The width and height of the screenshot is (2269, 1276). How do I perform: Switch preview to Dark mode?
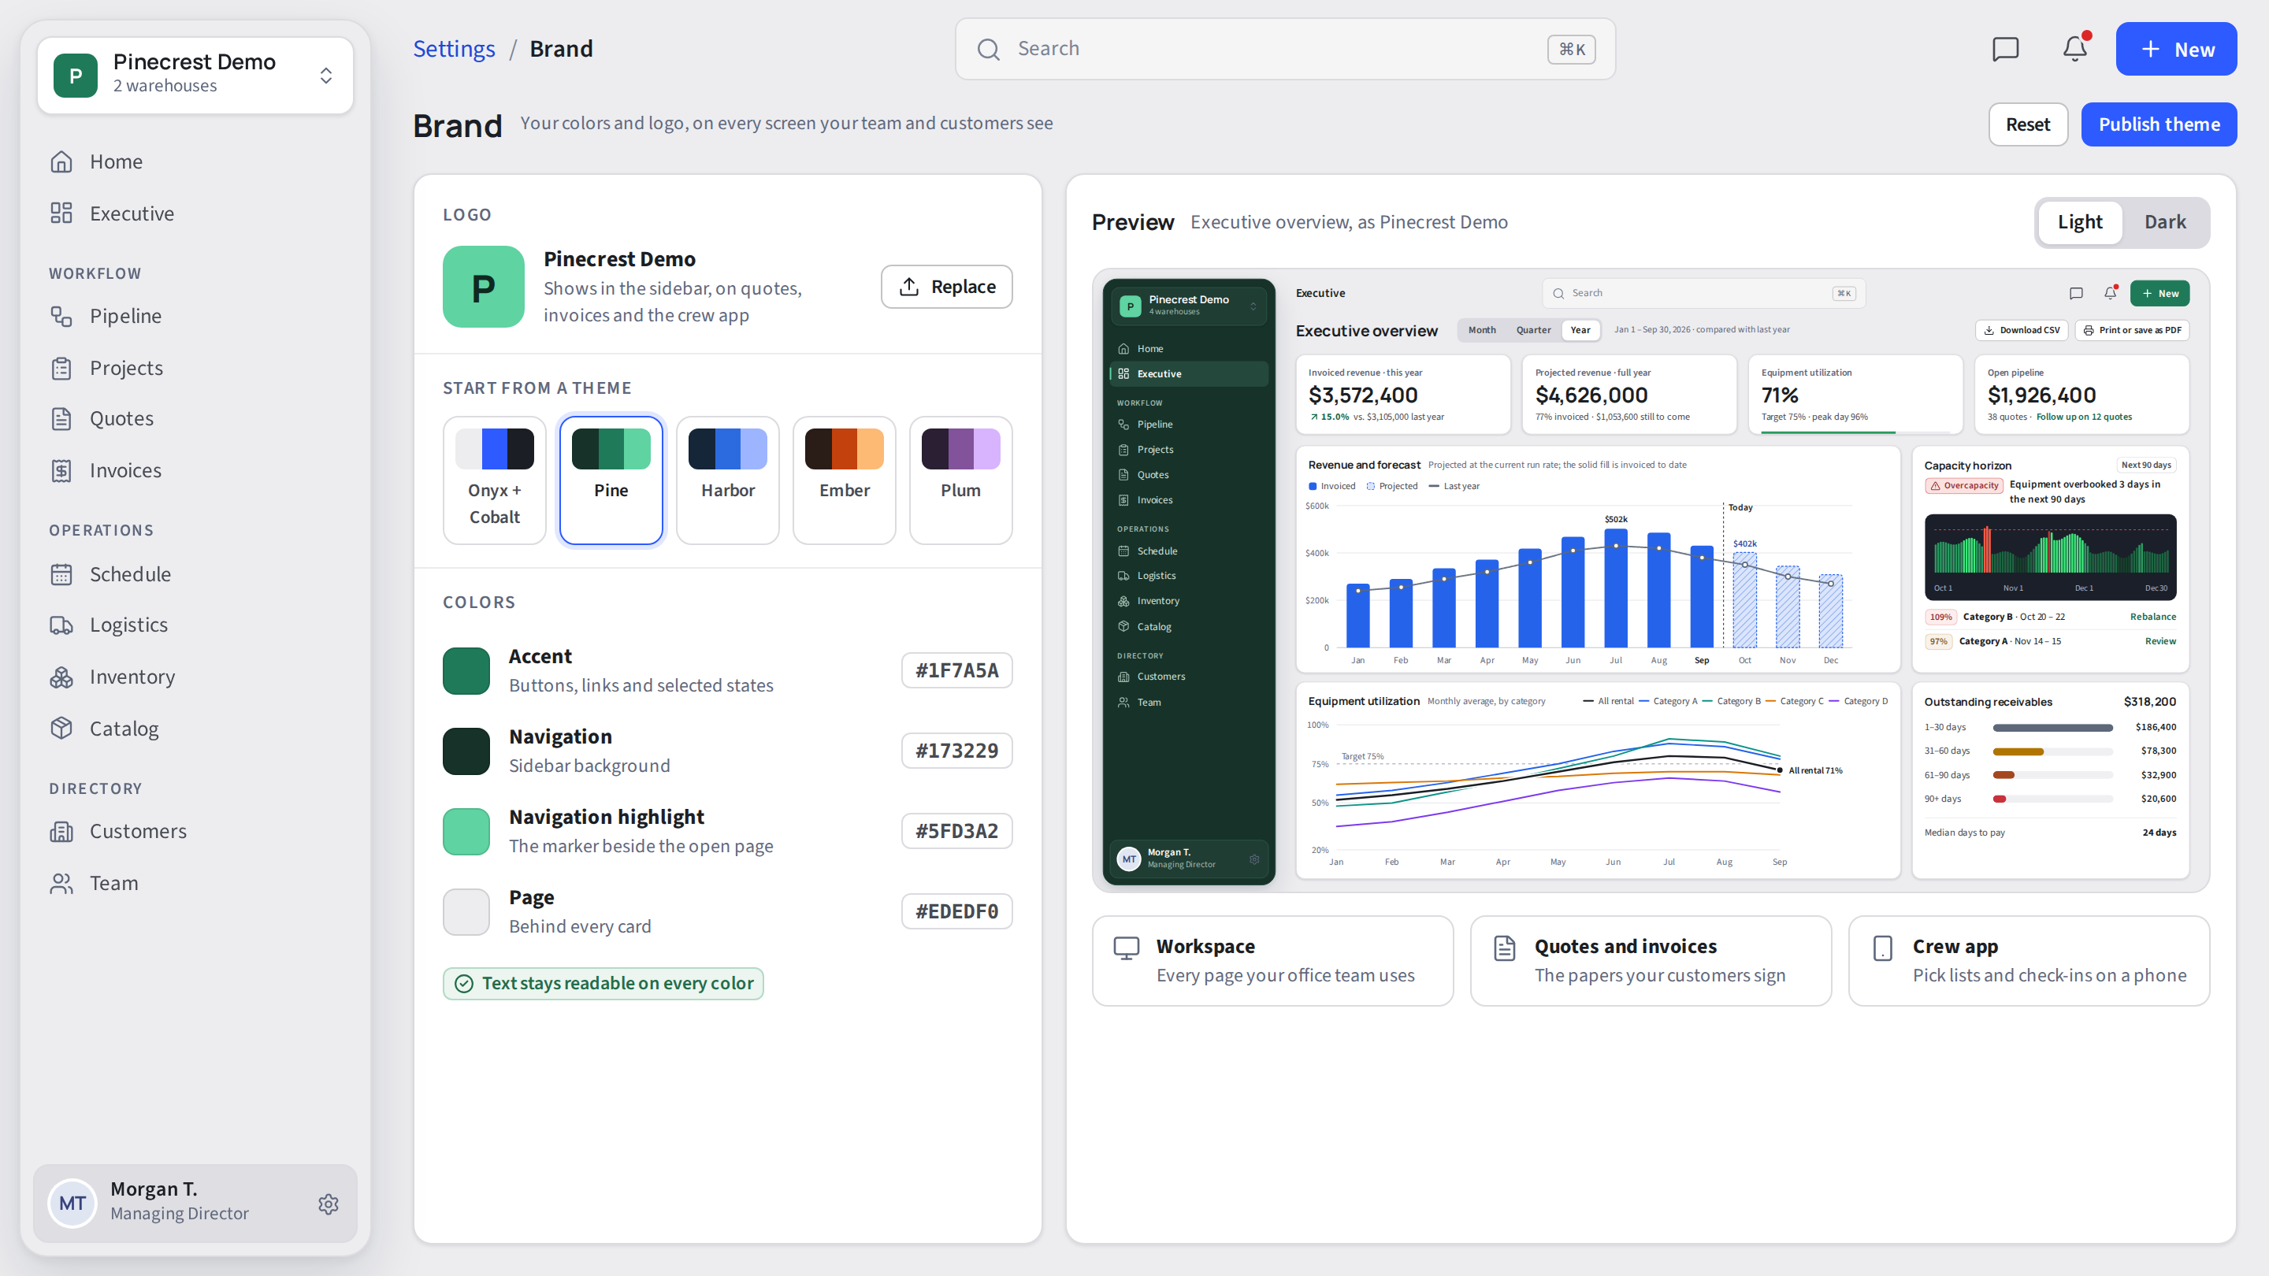coord(2165,222)
